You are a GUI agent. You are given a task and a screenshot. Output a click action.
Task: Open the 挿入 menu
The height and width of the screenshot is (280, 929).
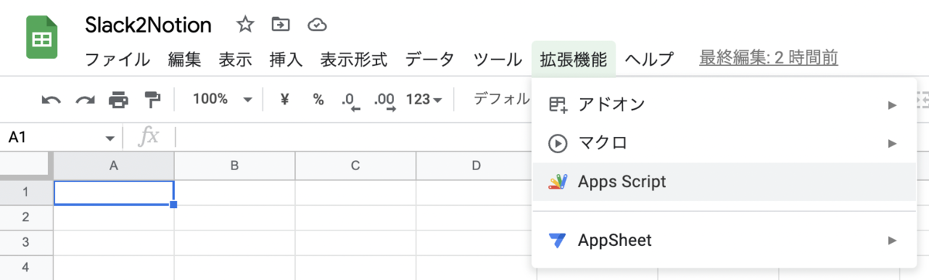point(286,59)
